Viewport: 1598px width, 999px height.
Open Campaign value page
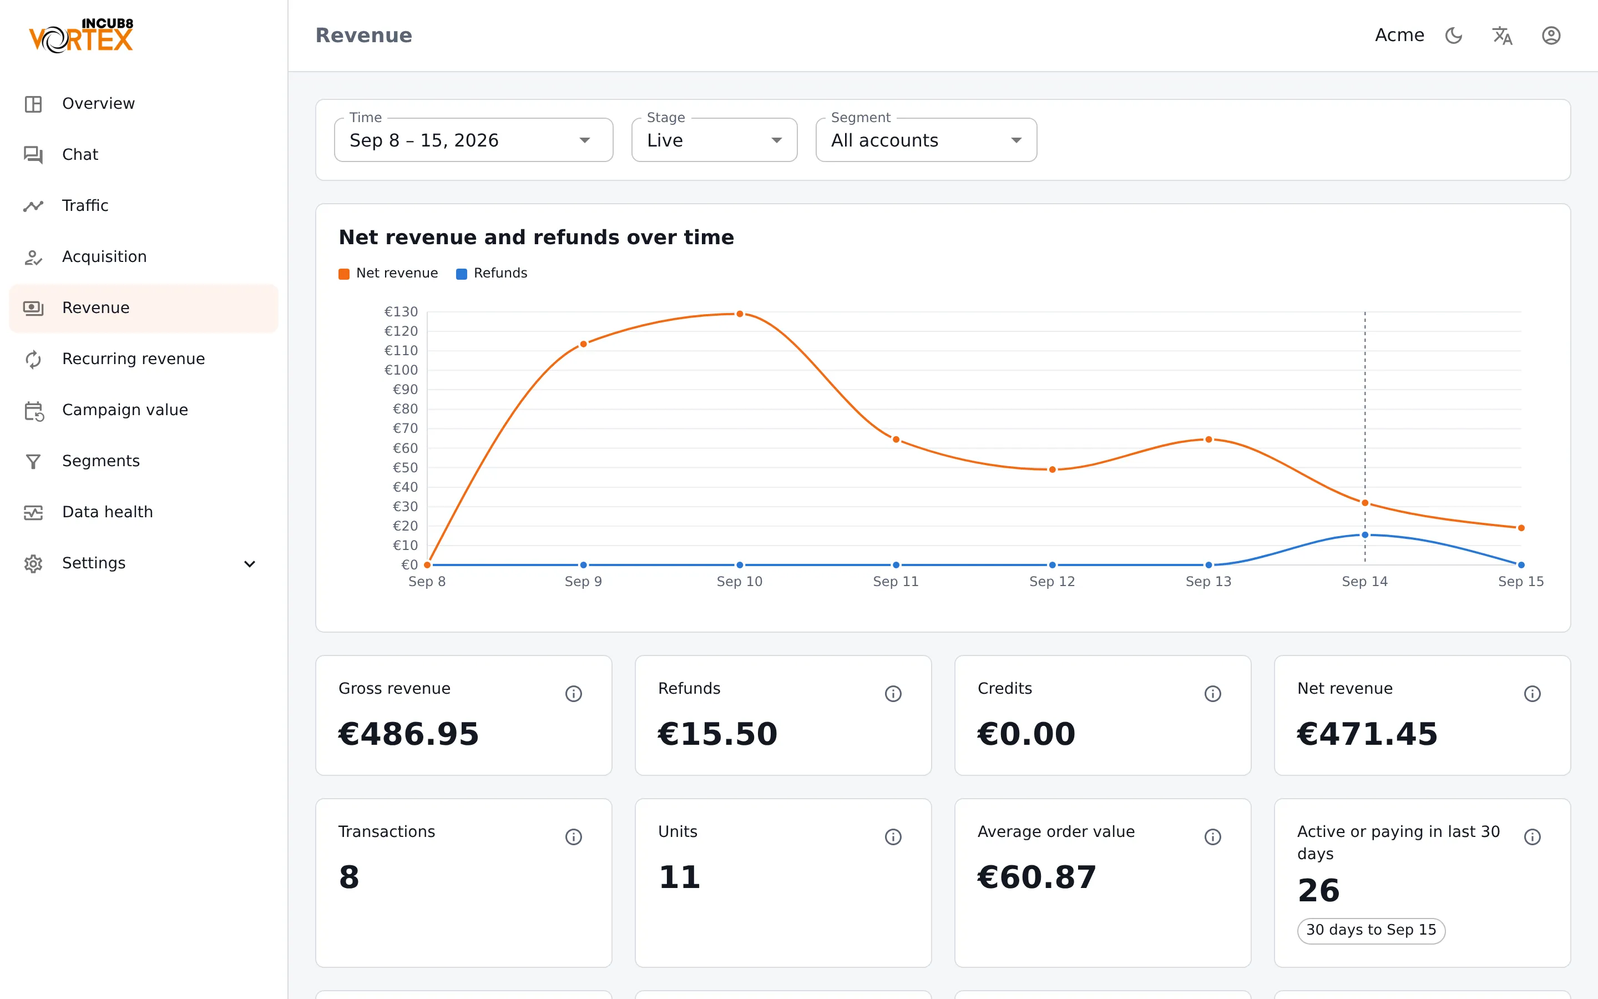[x=144, y=410]
